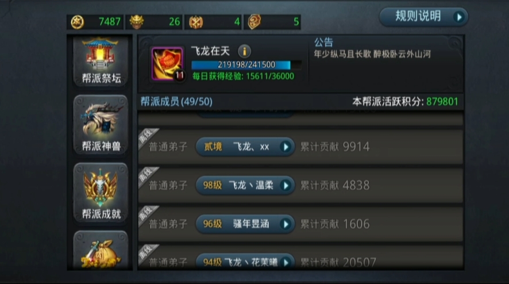The image size is (509, 284).
Task: Expand arrow on member 骚年昱涵
Action: pyautogui.click(x=286, y=224)
